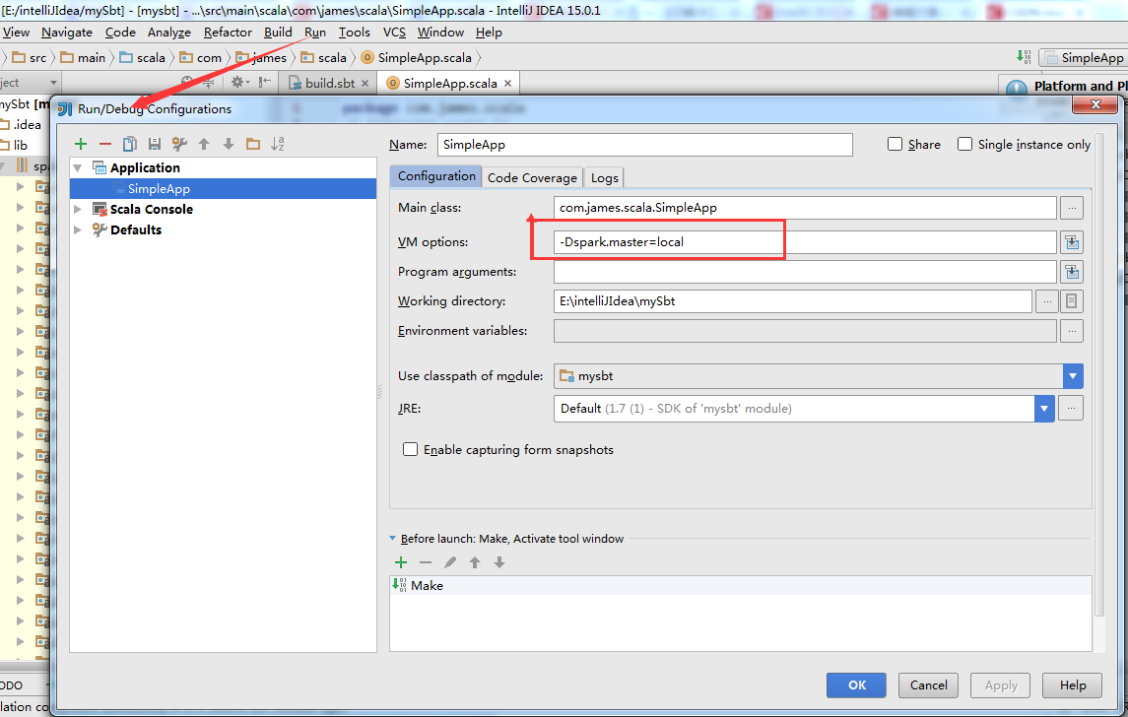1128x717 pixels.
Task: Remove the selected SimpleApp configuration
Action: pyautogui.click(x=104, y=144)
